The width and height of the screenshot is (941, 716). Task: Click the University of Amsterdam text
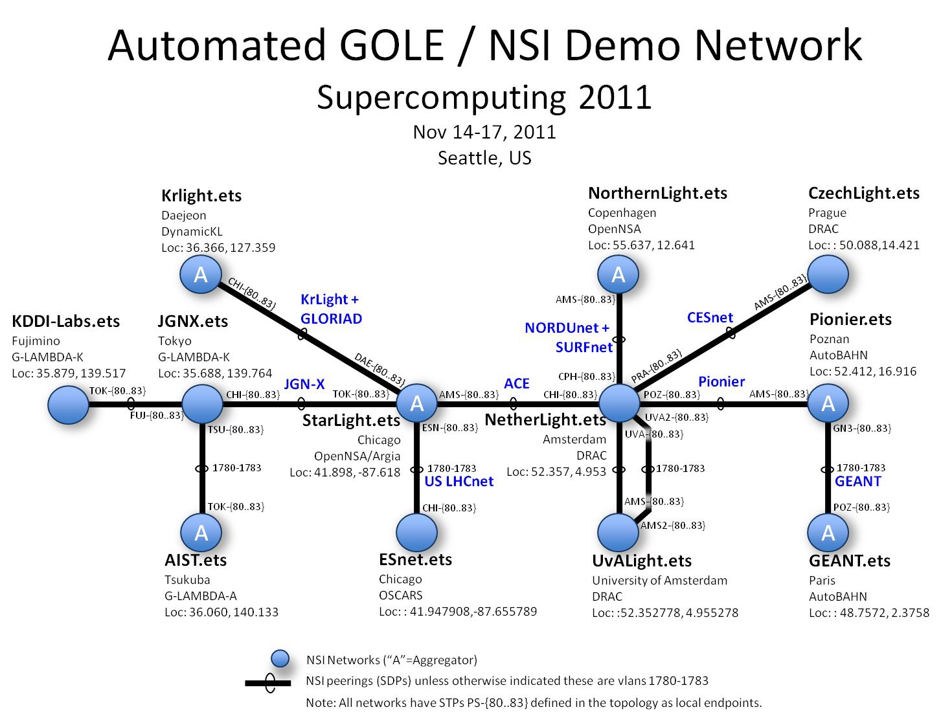click(x=659, y=580)
